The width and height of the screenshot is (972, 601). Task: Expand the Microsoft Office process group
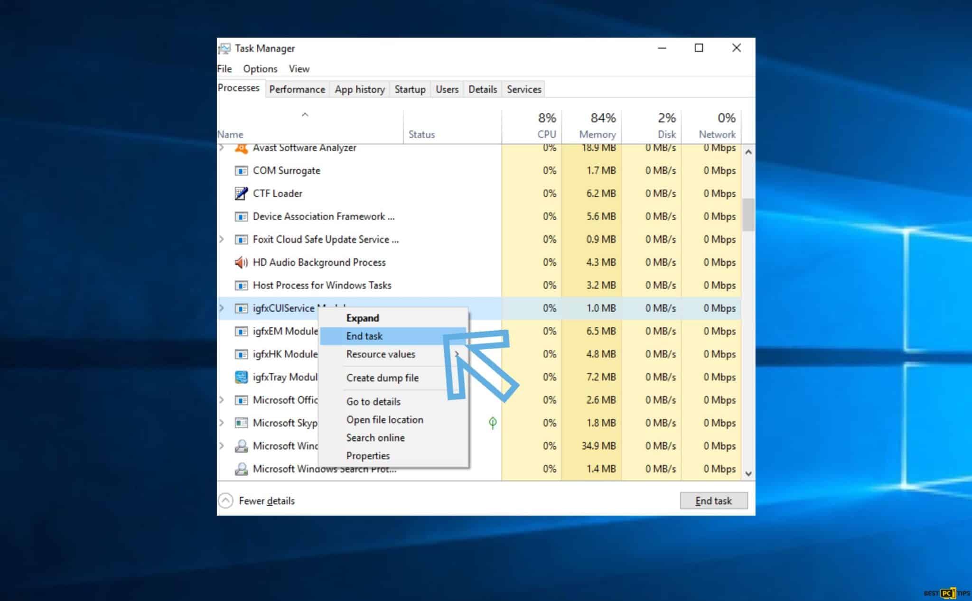222,400
